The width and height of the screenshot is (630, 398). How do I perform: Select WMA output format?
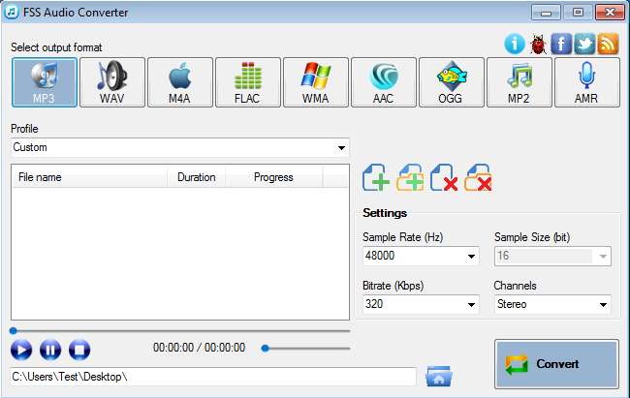[316, 82]
